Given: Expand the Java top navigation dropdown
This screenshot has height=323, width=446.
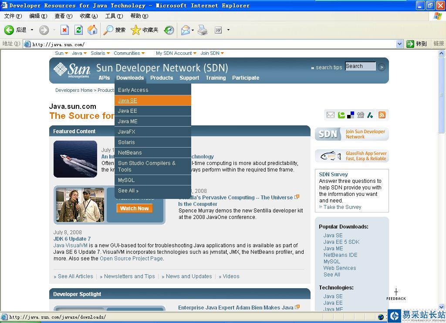Looking at the screenshot, I should coord(85,53).
